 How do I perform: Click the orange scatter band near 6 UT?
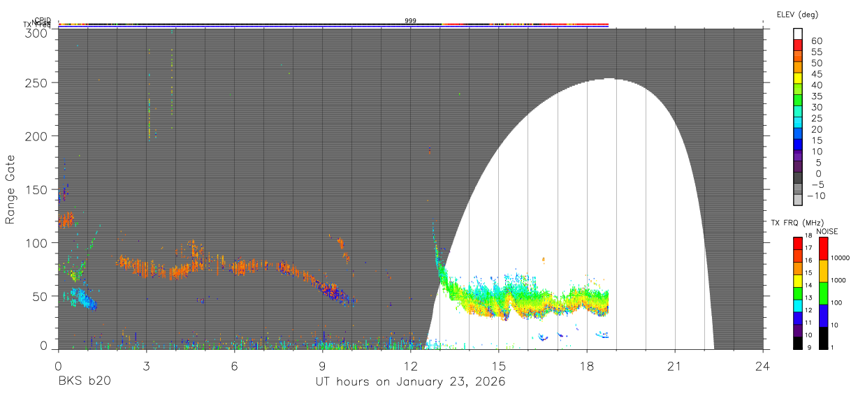coord(241,266)
